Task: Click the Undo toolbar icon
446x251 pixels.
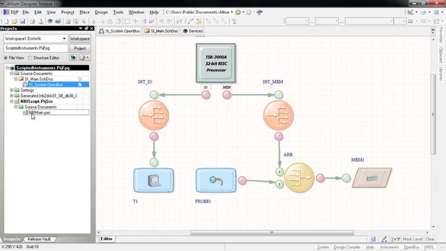Action: click(161, 21)
